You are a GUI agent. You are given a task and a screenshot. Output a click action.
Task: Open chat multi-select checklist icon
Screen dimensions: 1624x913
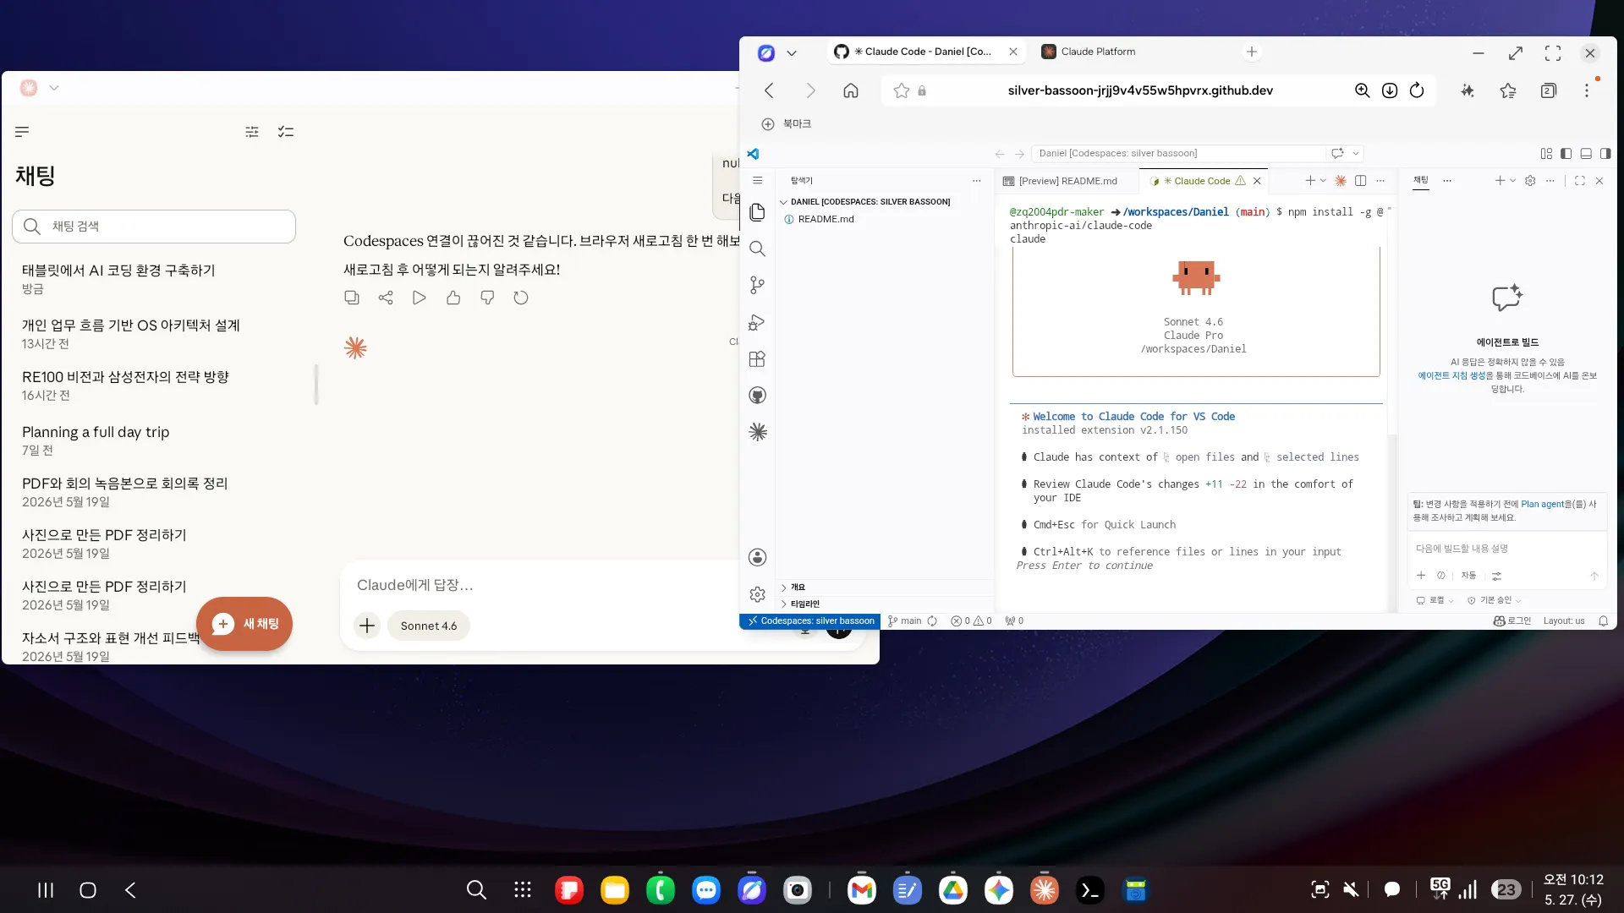[x=286, y=132]
